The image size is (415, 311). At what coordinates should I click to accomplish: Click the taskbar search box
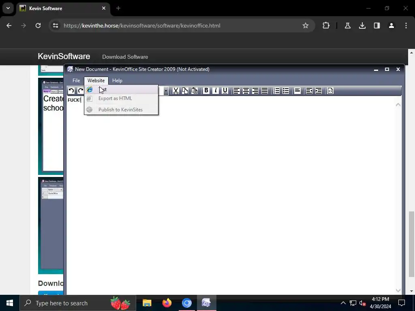pos(77,303)
